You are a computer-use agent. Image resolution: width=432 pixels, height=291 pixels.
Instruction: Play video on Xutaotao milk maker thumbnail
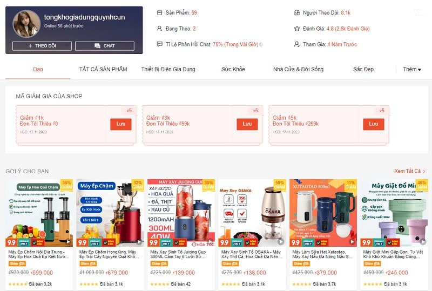pyautogui.click(x=352, y=242)
